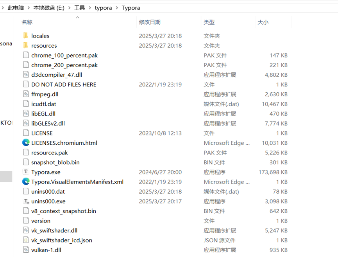The image size is (338, 257).
Task: Navigate to 本地磁盘 (E:) in breadcrumb
Action: [x=49, y=8]
